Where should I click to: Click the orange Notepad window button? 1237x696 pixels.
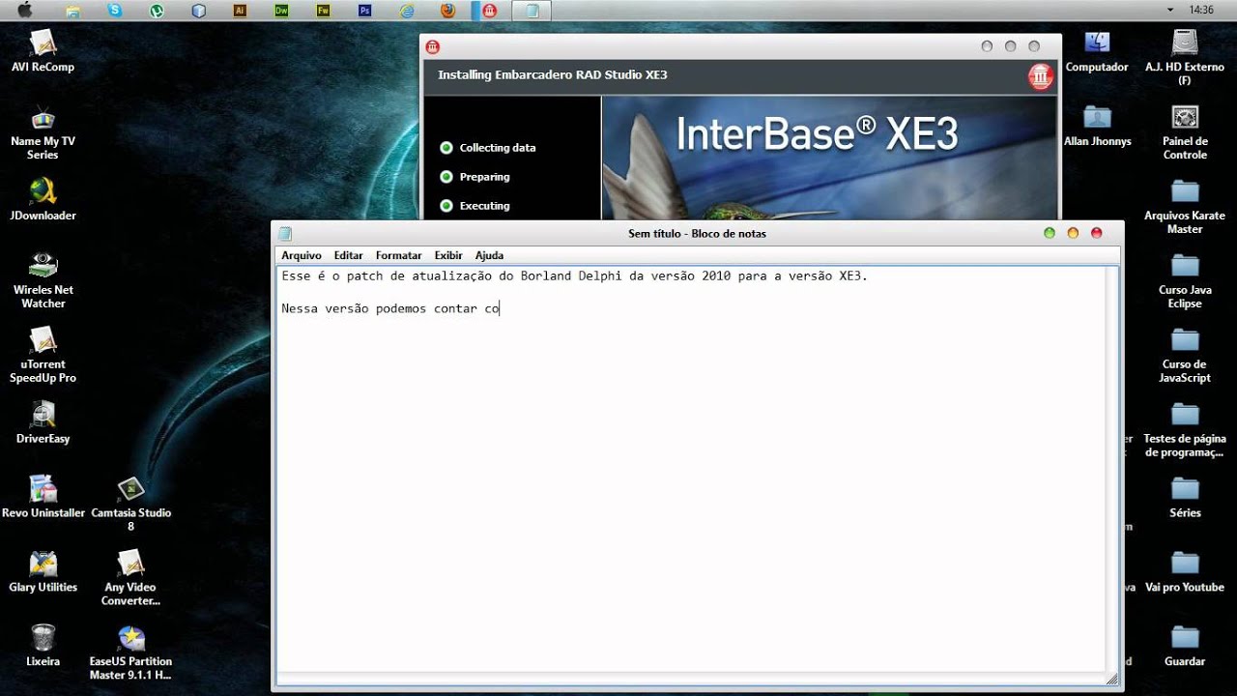point(1073,233)
